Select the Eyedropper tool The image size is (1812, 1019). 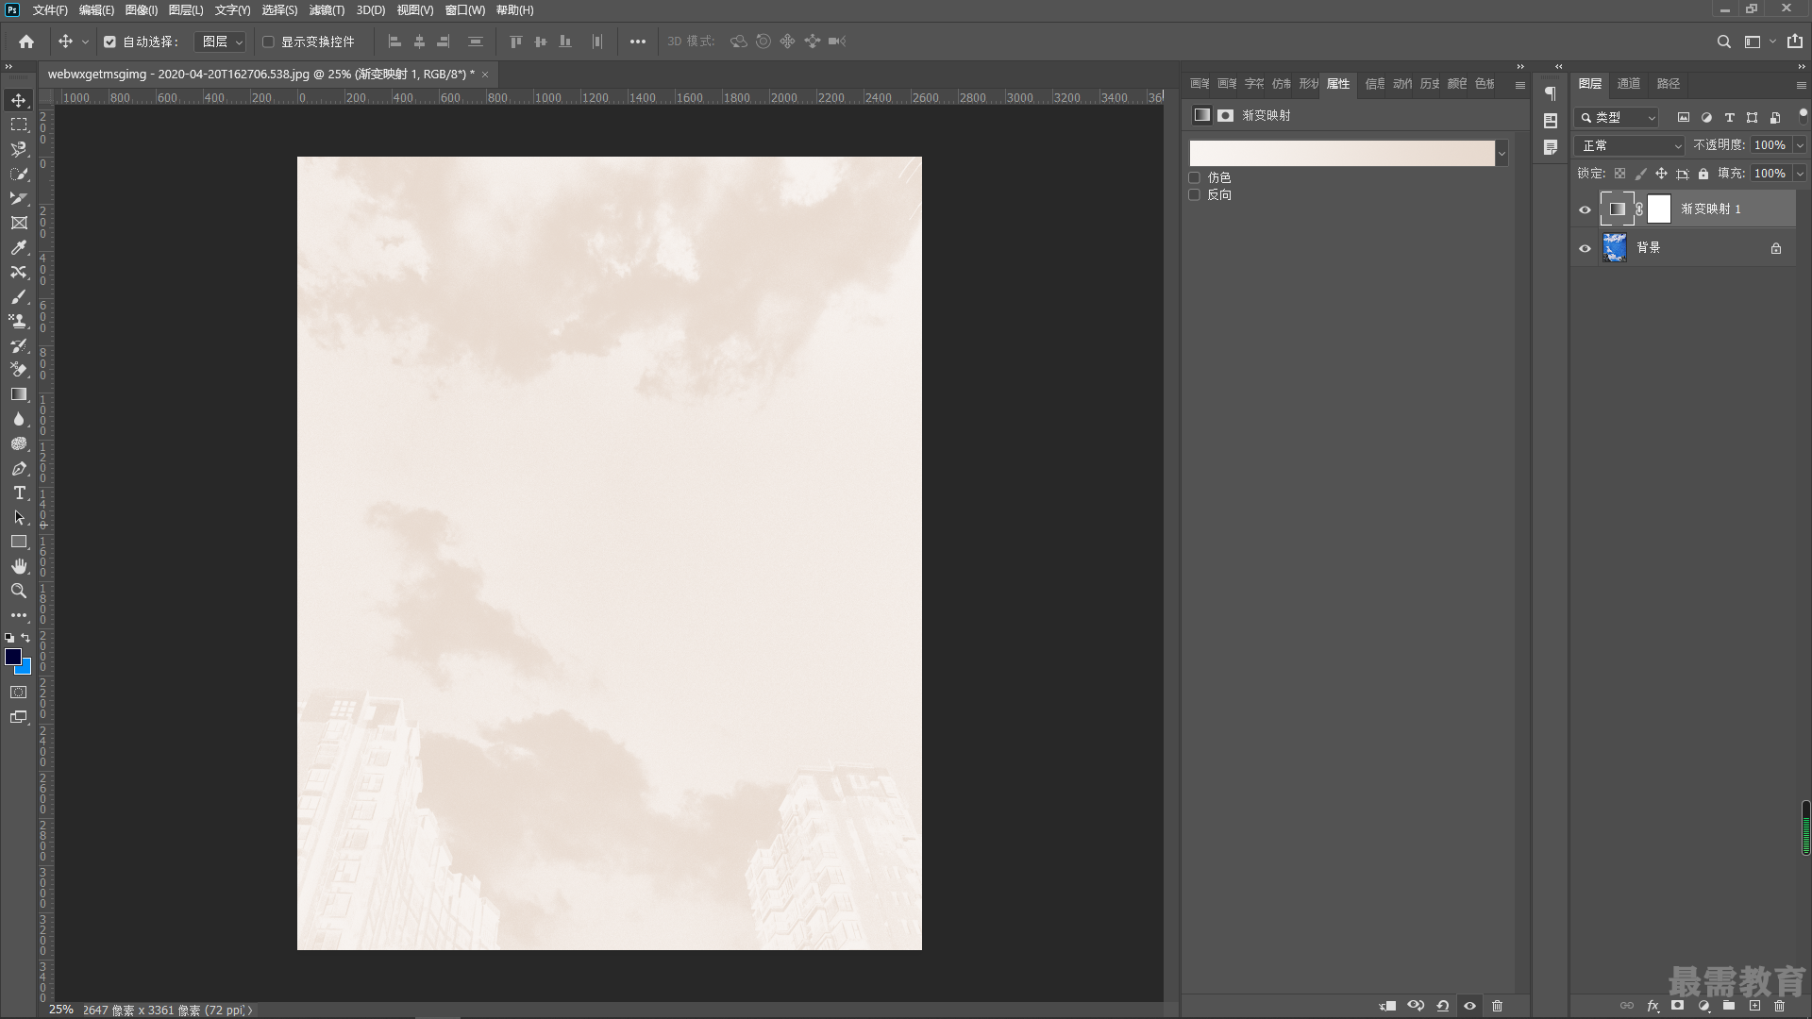(x=19, y=247)
